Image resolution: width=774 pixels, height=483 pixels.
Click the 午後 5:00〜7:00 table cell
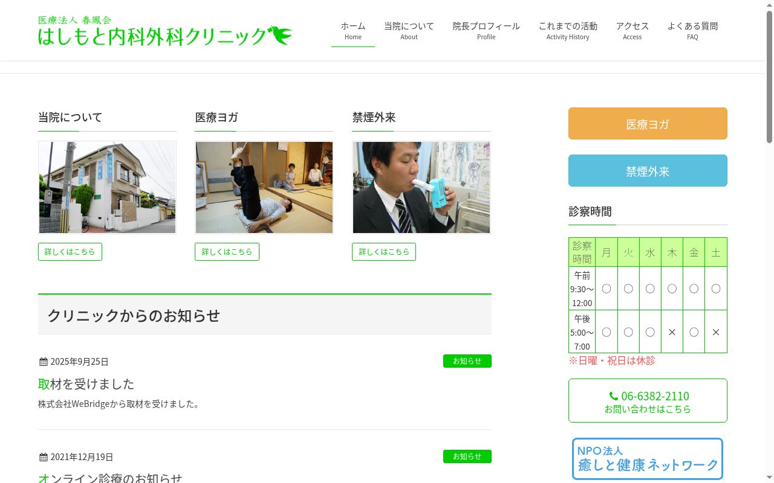click(582, 332)
